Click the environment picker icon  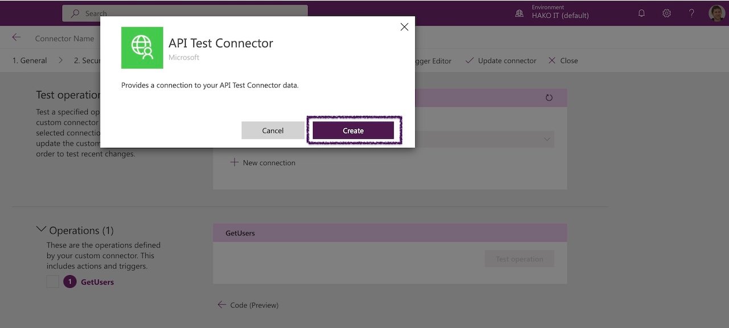pyautogui.click(x=519, y=13)
